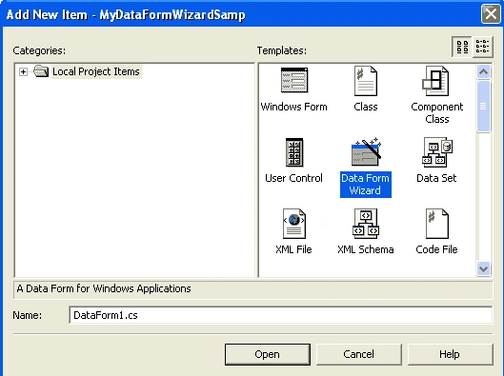Select the XML Schema template icon
Image resolution: width=504 pixels, height=376 pixels.
[x=366, y=224]
